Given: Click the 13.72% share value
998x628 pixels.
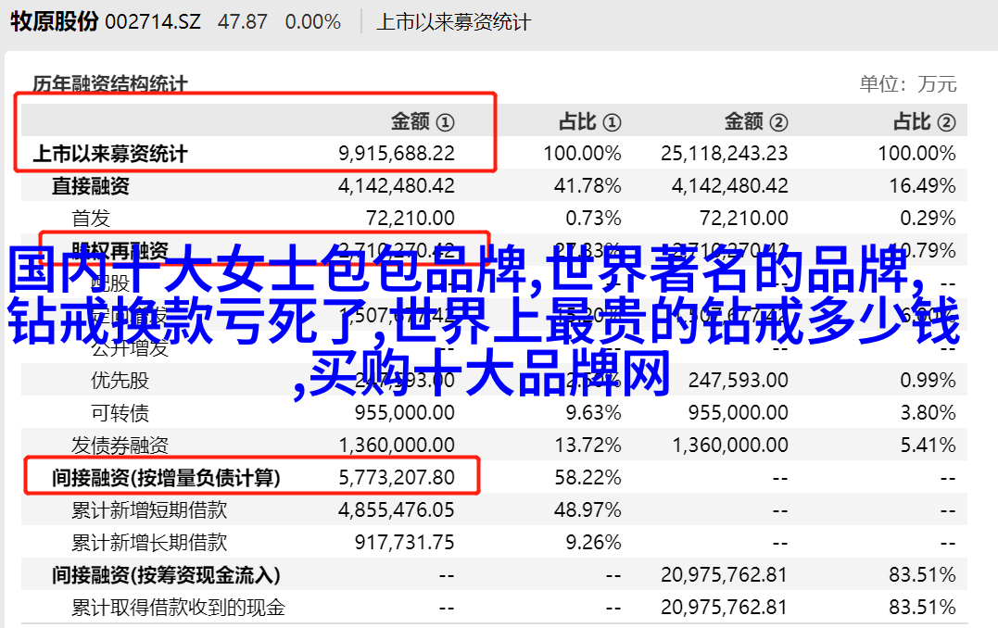Looking at the screenshot, I should point(587,446).
